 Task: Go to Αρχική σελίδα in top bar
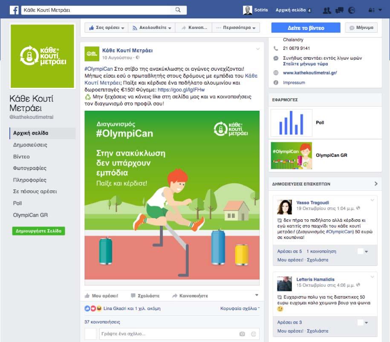[291, 10]
